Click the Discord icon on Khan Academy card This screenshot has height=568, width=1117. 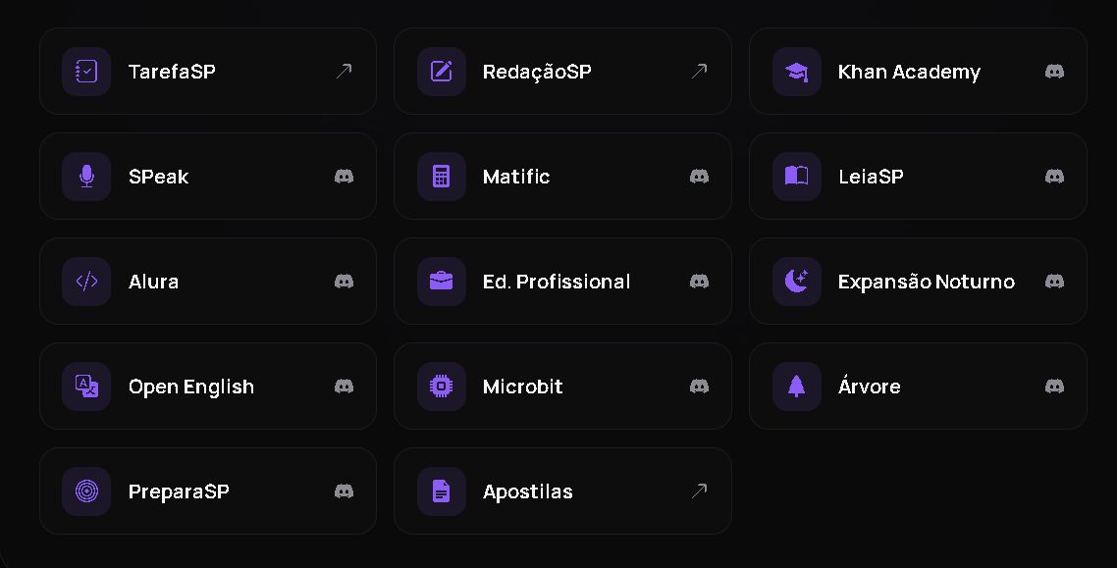[1054, 72]
